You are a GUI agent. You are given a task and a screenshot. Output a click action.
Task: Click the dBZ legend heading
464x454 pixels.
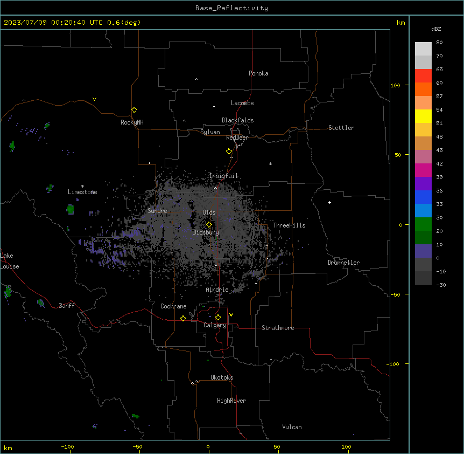click(436, 29)
